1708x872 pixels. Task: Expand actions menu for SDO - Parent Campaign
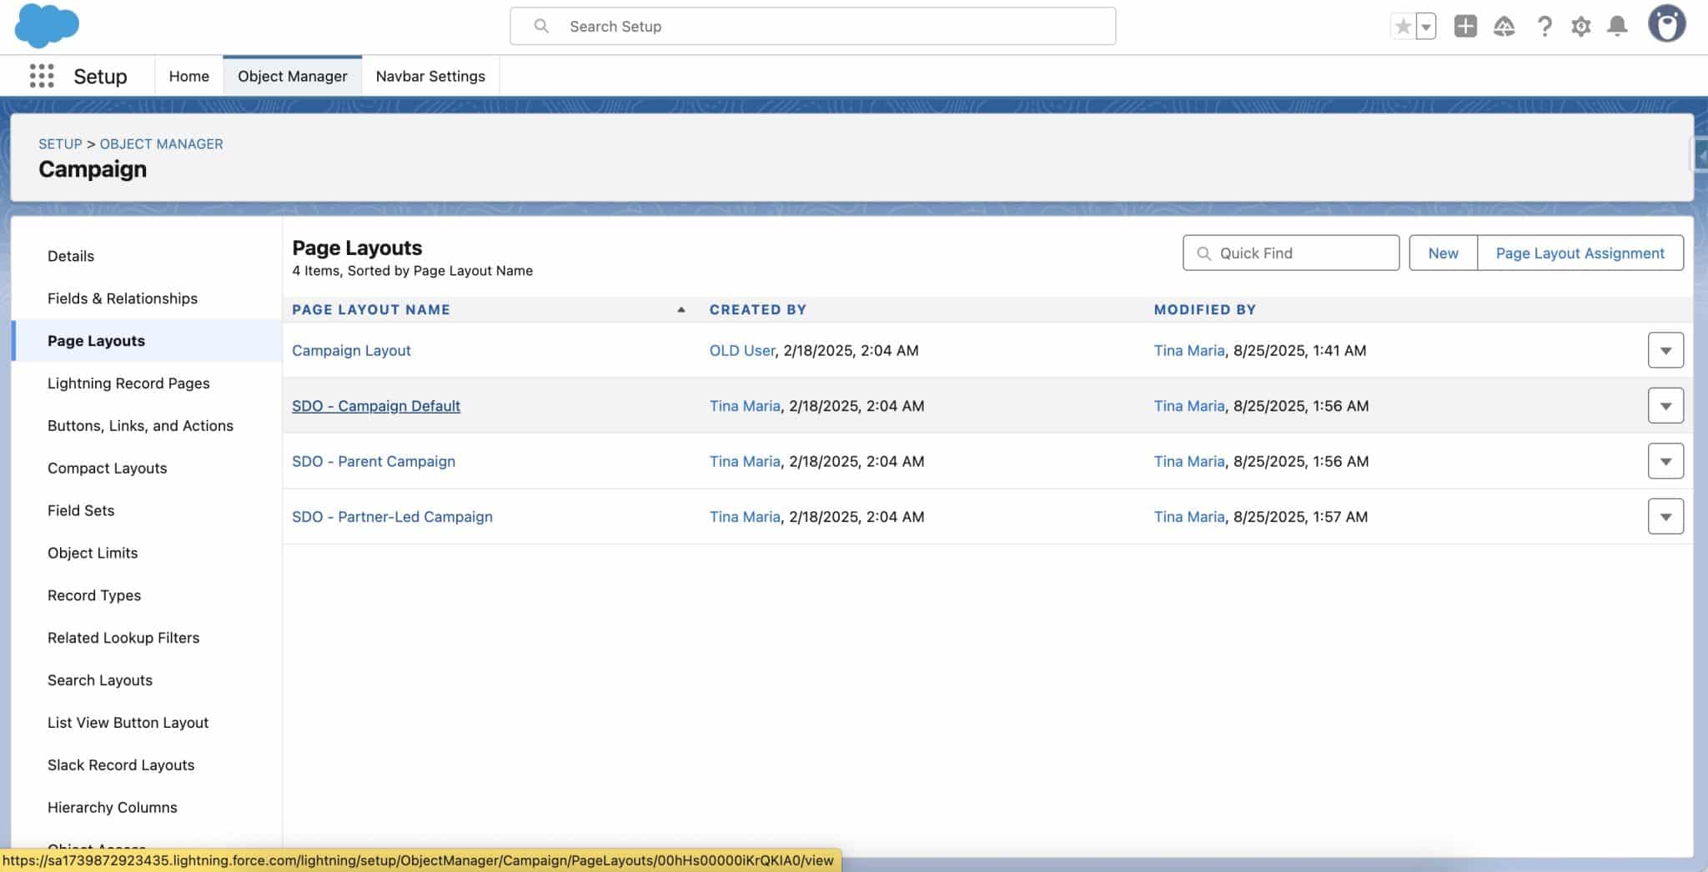tap(1665, 462)
